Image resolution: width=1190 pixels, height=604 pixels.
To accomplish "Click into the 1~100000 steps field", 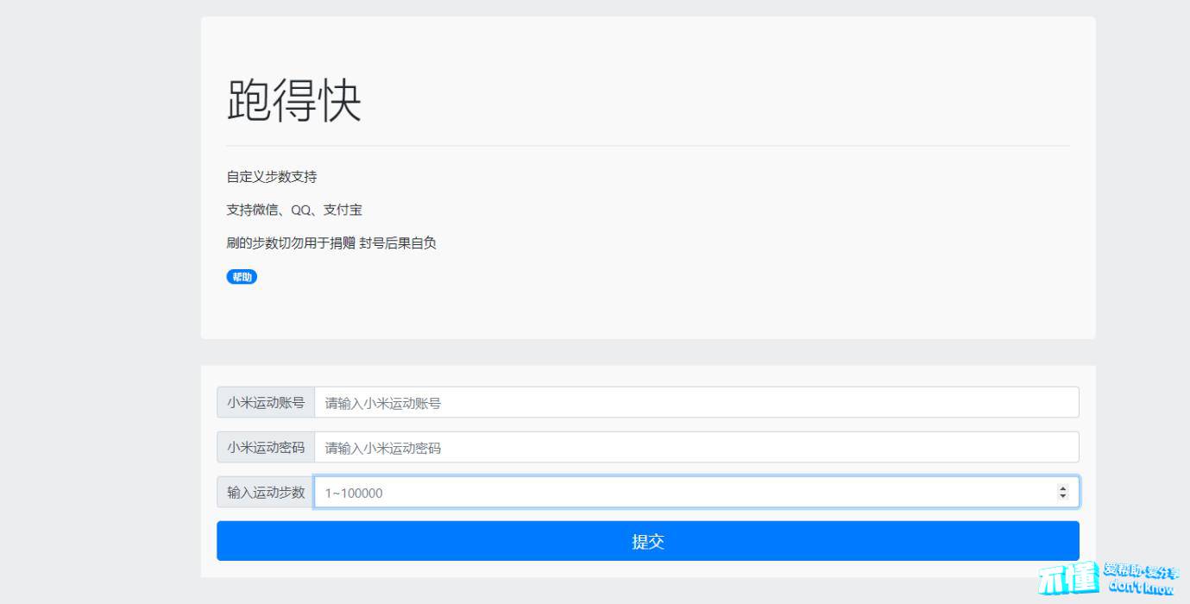I will point(673,493).
